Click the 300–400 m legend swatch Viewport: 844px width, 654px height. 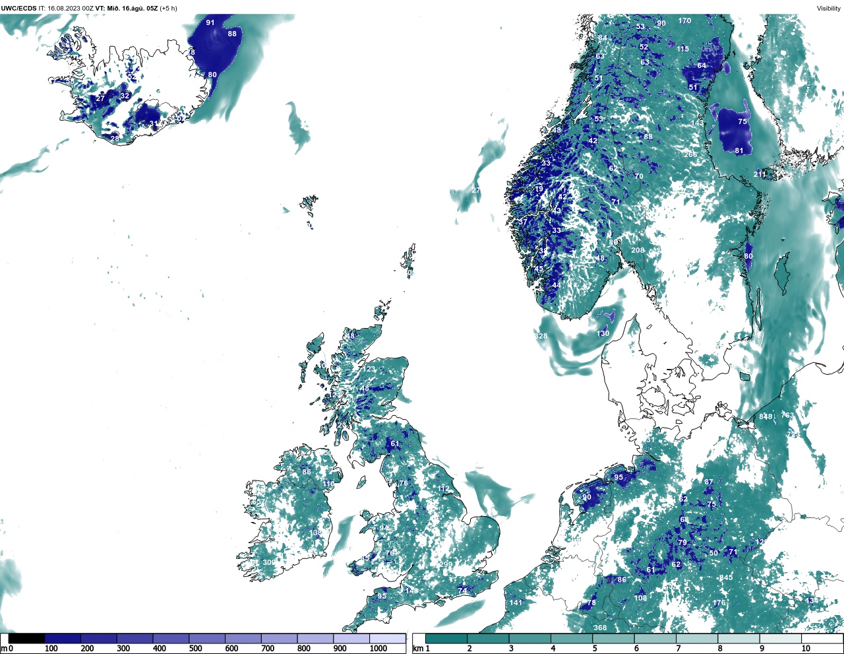pyautogui.click(x=135, y=639)
